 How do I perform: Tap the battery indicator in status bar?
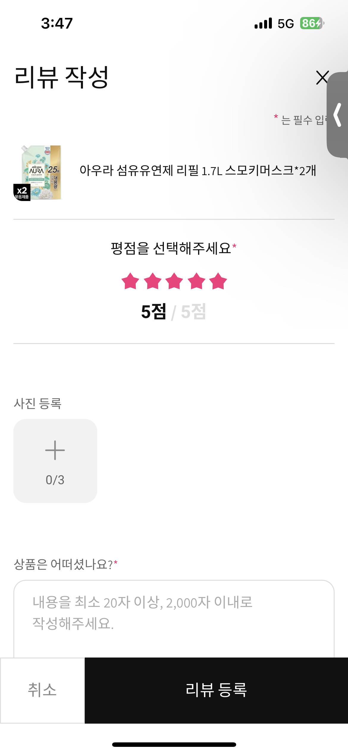pyautogui.click(x=311, y=23)
